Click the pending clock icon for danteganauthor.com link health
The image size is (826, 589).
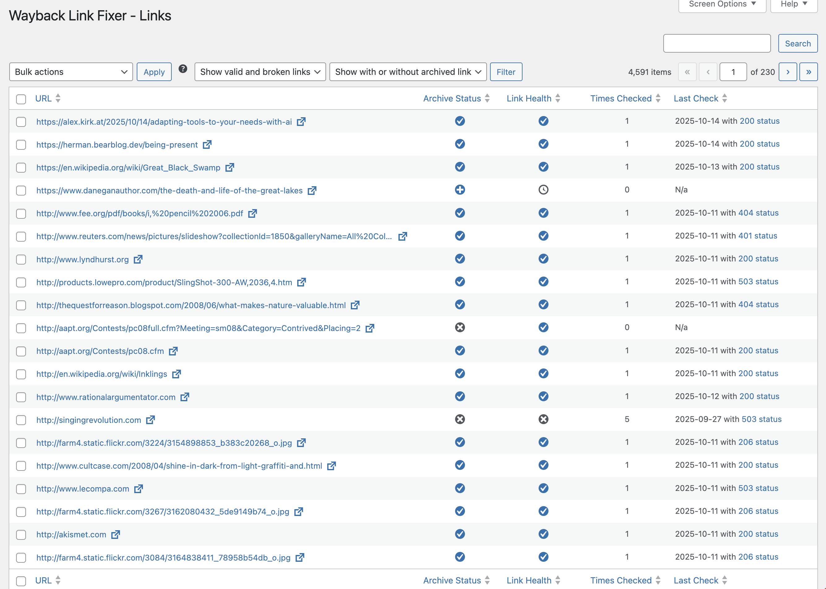543,190
